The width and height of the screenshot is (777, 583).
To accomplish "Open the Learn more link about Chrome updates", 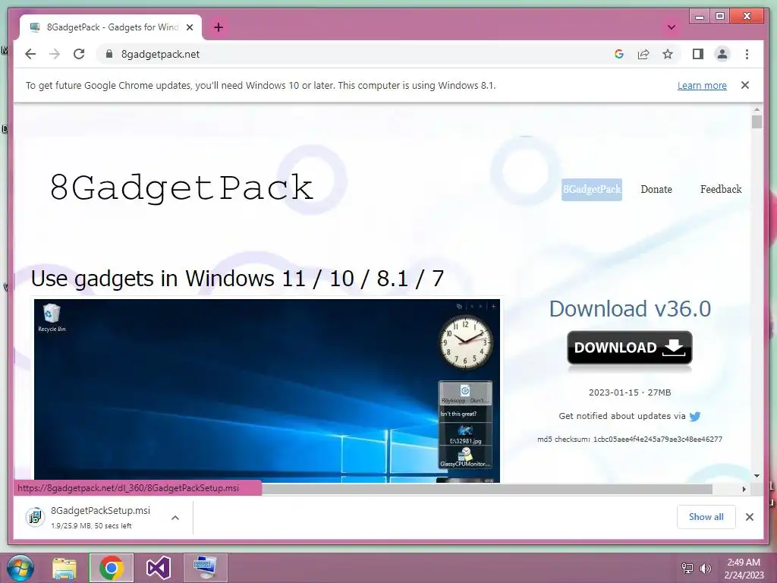I will 702,85.
